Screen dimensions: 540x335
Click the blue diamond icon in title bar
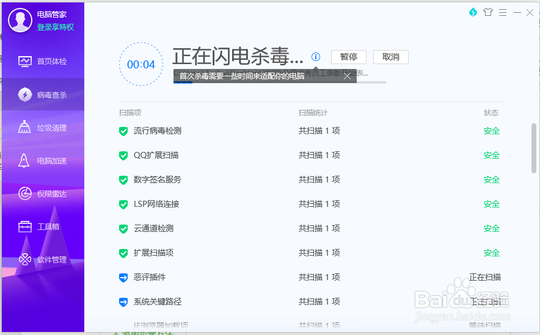tap(473, 13)
